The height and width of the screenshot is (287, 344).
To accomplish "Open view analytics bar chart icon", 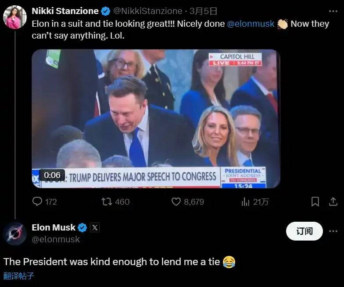I will tap(245, 202).
